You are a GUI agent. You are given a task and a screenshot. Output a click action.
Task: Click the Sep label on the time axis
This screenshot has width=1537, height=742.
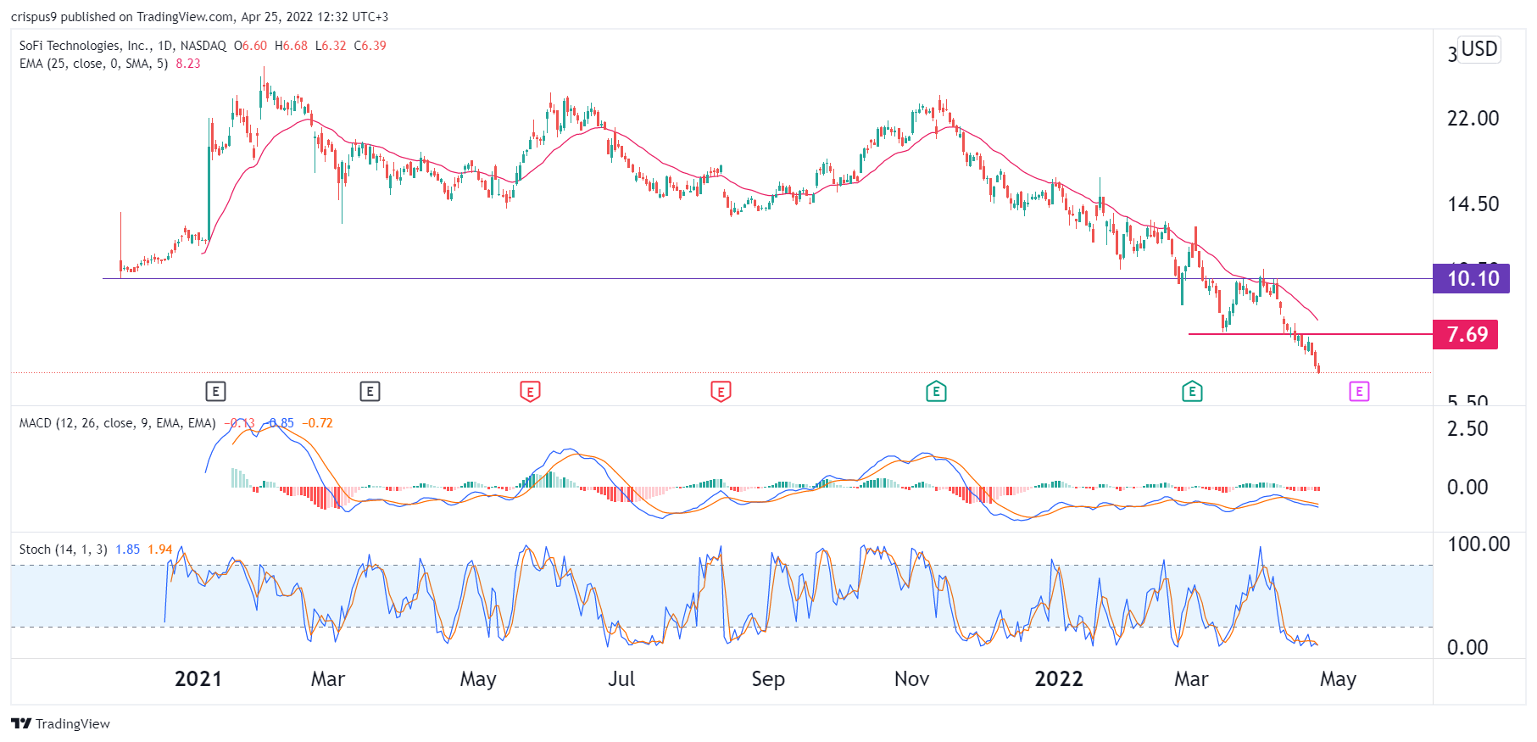pos(768,679)
